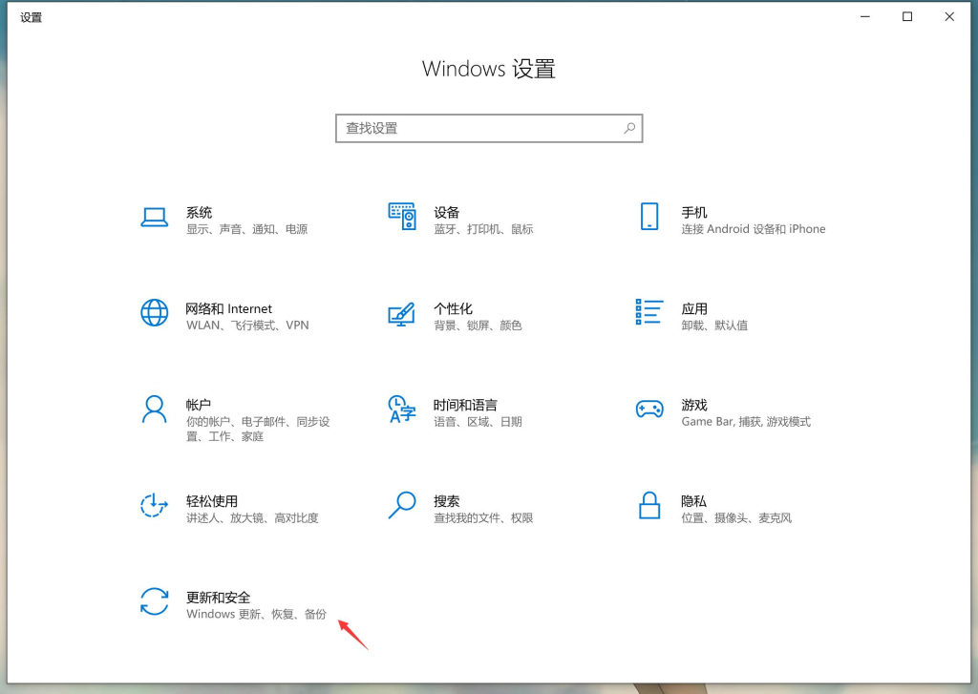Click the search magnifier in 查找设置 box
Screen dimensions: 978x694
tap(629, 128)
